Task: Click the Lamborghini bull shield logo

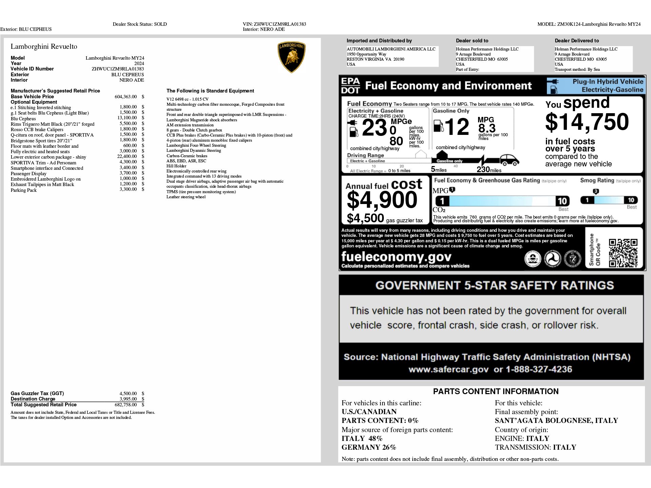Action: pos(291,57)
